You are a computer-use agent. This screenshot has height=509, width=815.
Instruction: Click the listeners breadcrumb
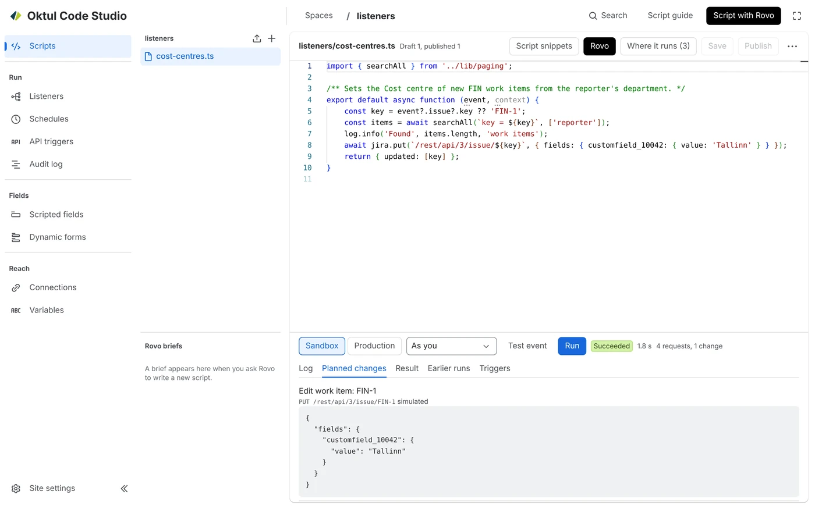click(x=375, y=16)
